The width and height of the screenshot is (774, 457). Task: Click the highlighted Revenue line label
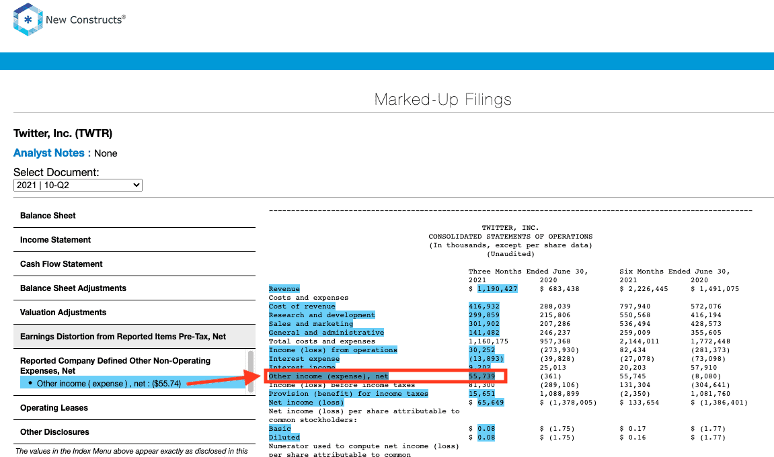click(x=284, y=289)
